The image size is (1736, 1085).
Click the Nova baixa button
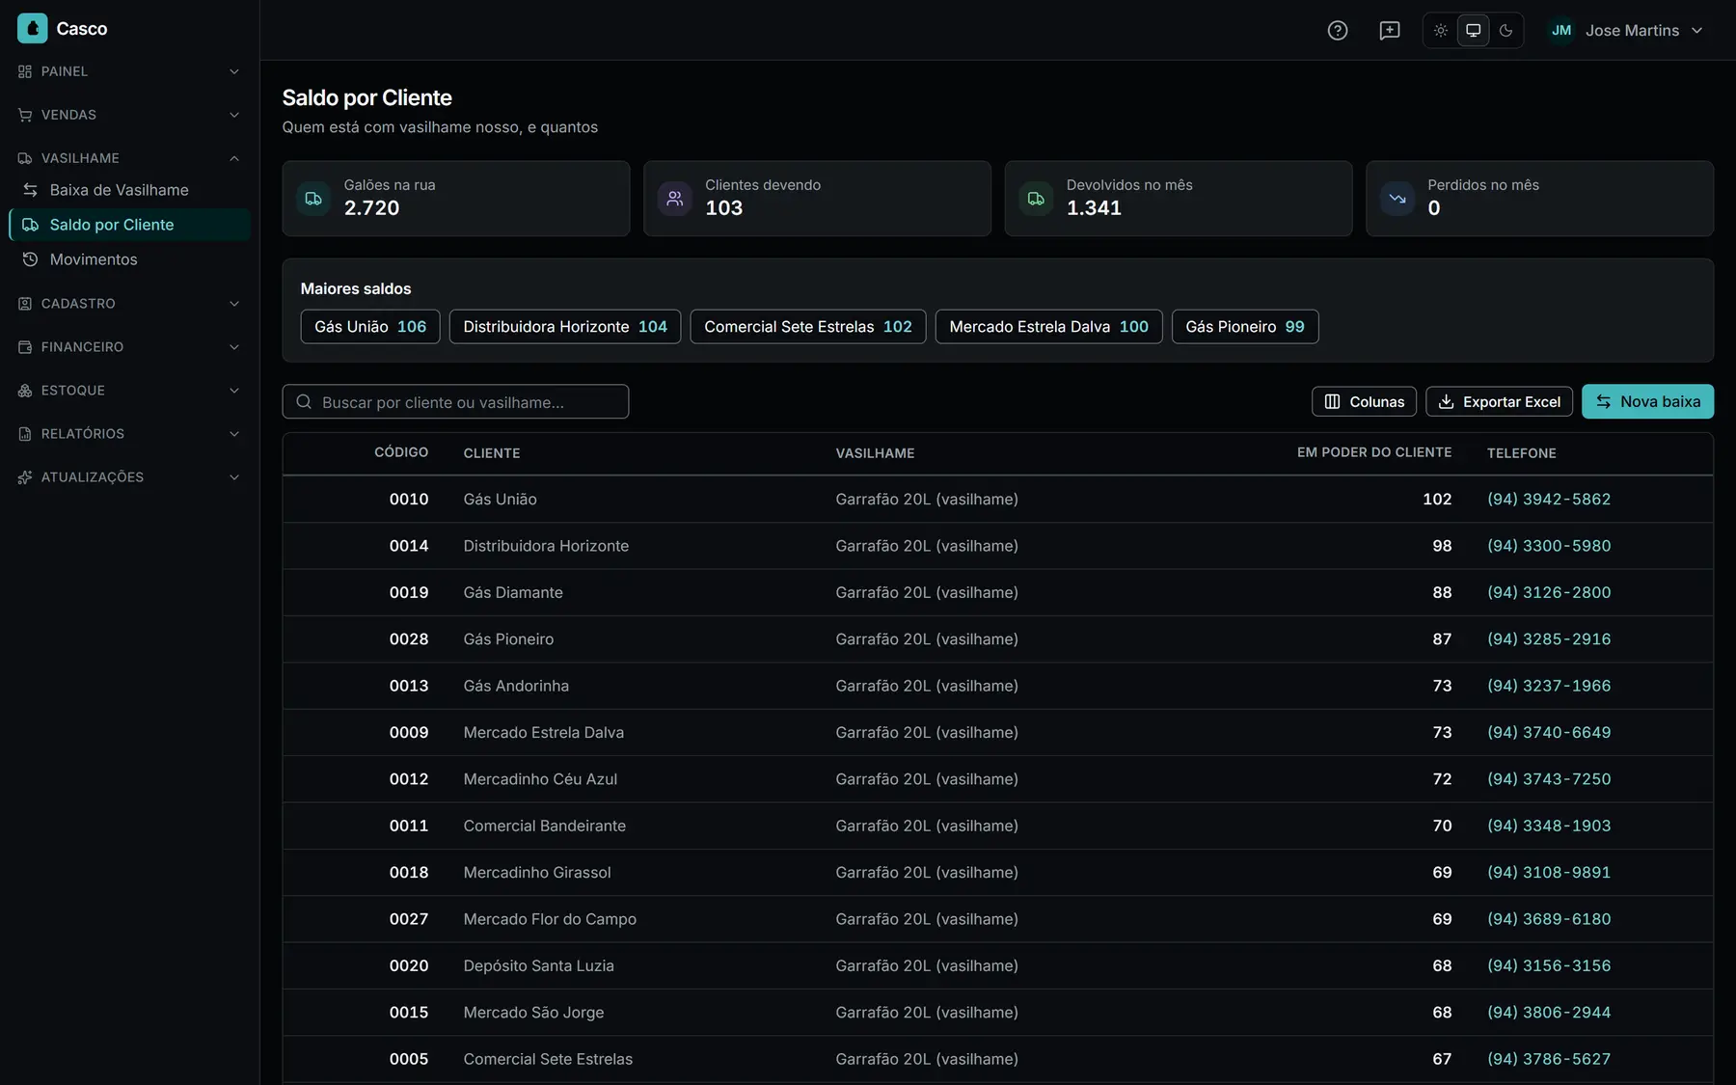[1647, 401]
